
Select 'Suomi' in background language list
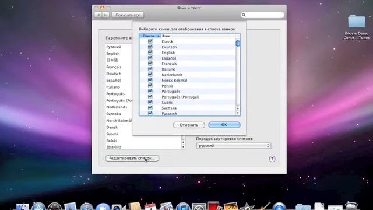point(112,134)
